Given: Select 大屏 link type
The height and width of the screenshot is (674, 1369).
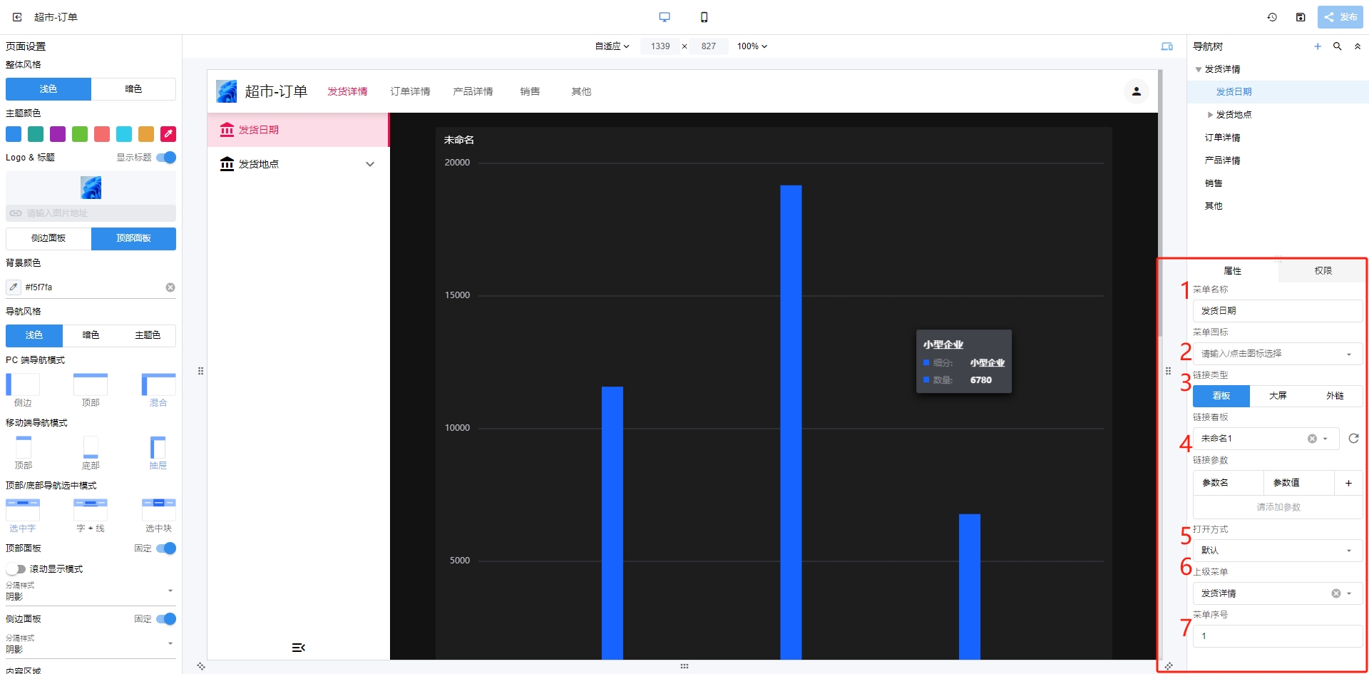Looking at the screenshot, I should click(x=1278, y=396).
